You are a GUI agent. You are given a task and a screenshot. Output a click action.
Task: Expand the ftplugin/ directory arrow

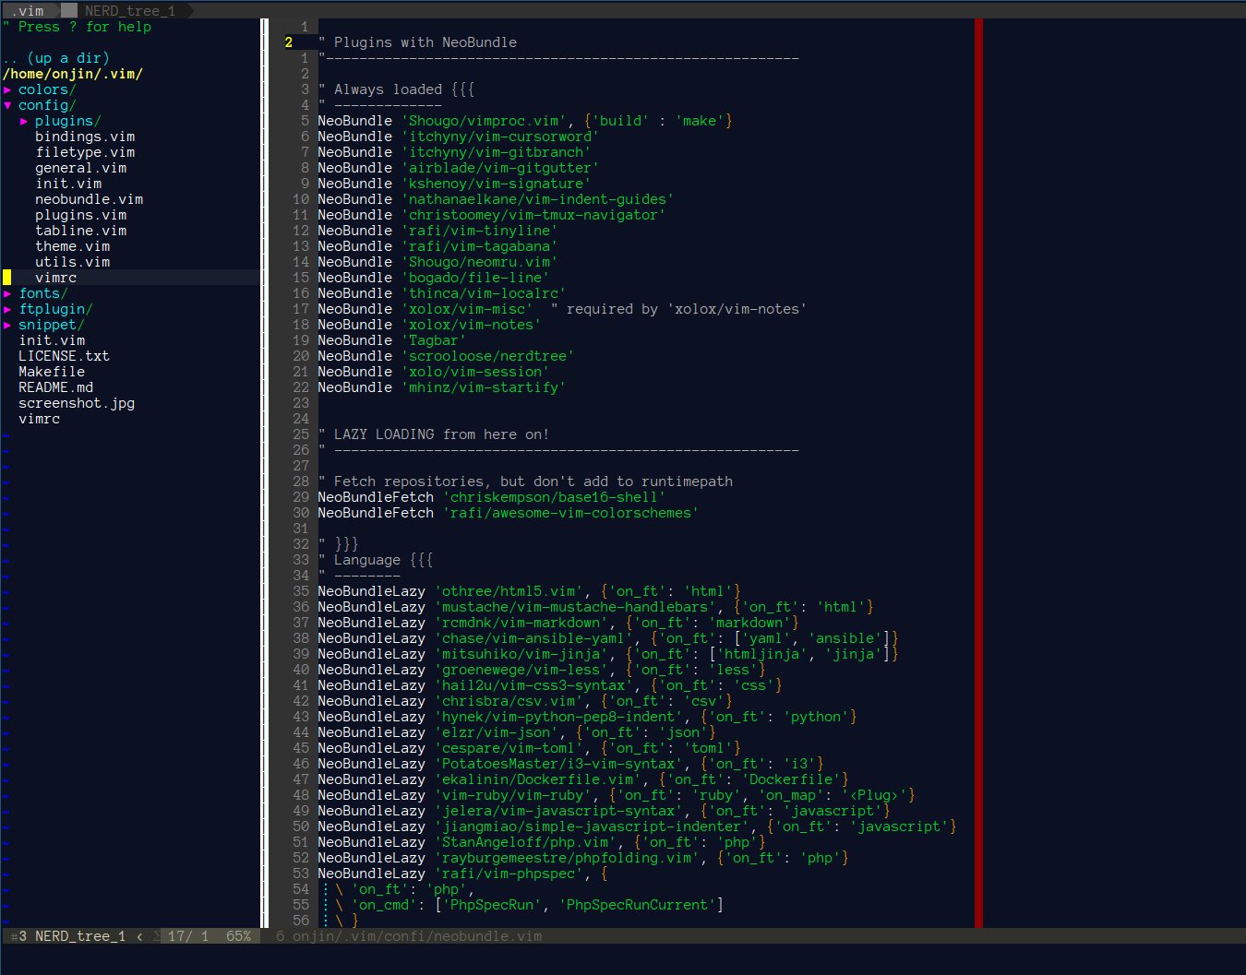tap(7, 309)
